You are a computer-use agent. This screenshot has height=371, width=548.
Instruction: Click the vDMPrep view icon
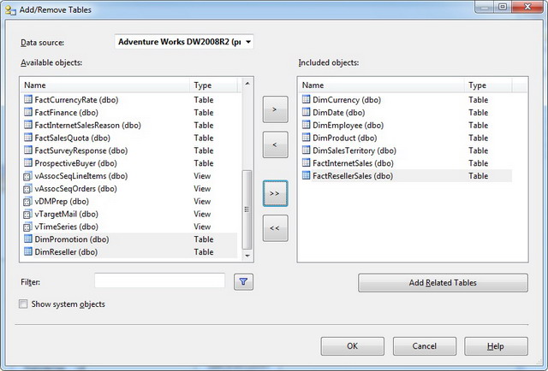(x=27, y=202)
